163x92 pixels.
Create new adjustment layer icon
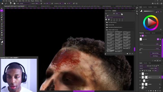click(x=153, y=91)
